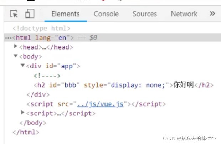Open the Console tab
The width and height of the screenshot is (221, 144).
(106, 14)
